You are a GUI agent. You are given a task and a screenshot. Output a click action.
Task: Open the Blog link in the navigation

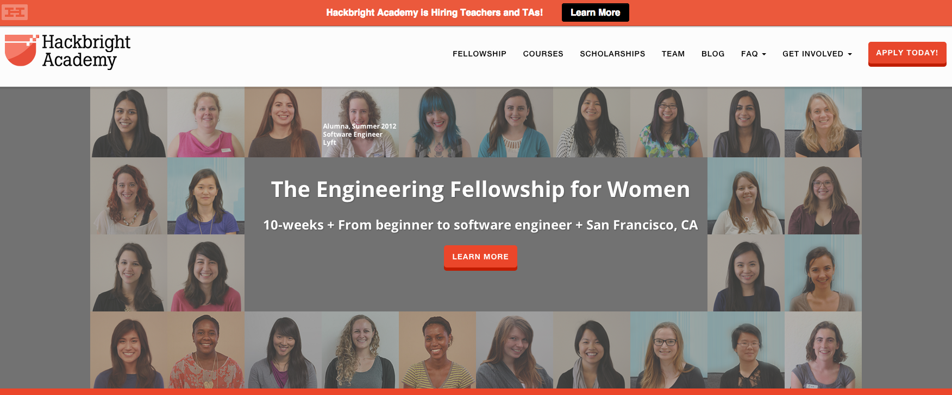[713, 54]
